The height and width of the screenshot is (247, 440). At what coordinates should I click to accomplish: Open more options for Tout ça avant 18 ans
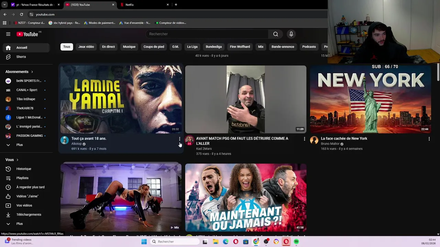click(179, 139)
